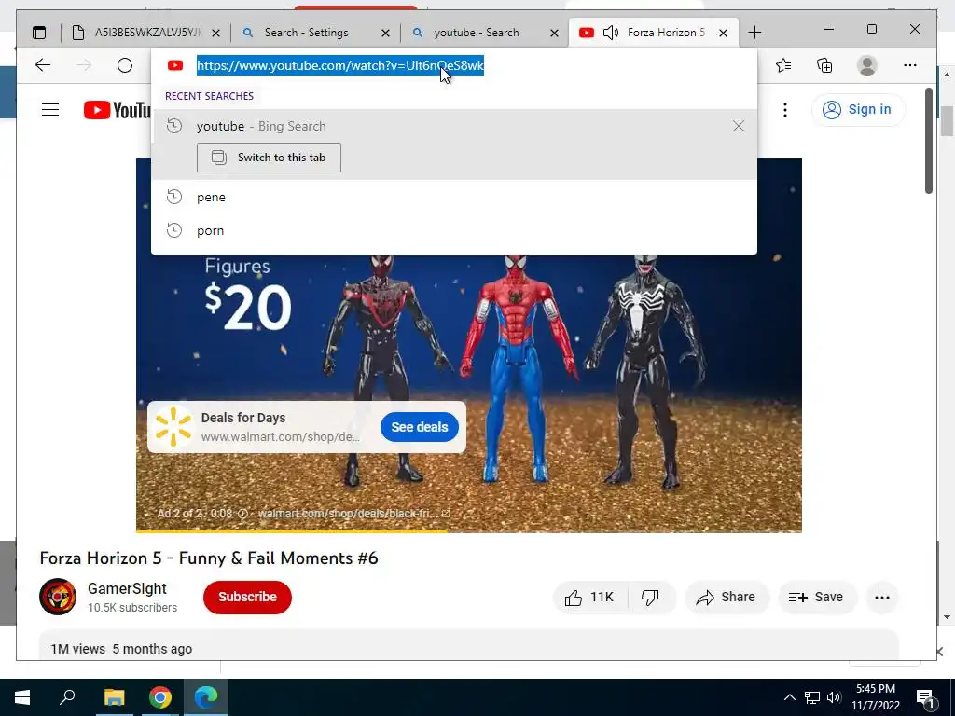This screenshot has height=716, width=955.
Task: Share the video
Action: click(x=726, y=598)
